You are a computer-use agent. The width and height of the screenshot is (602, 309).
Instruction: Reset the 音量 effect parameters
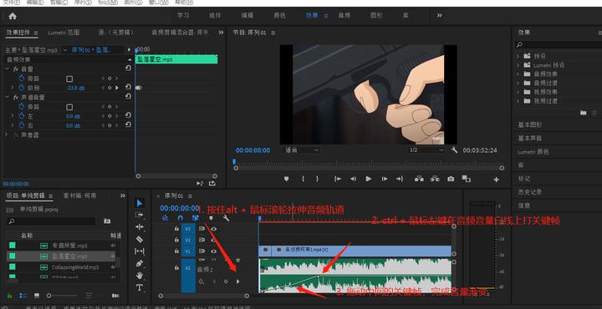click(x=128, y=68)
